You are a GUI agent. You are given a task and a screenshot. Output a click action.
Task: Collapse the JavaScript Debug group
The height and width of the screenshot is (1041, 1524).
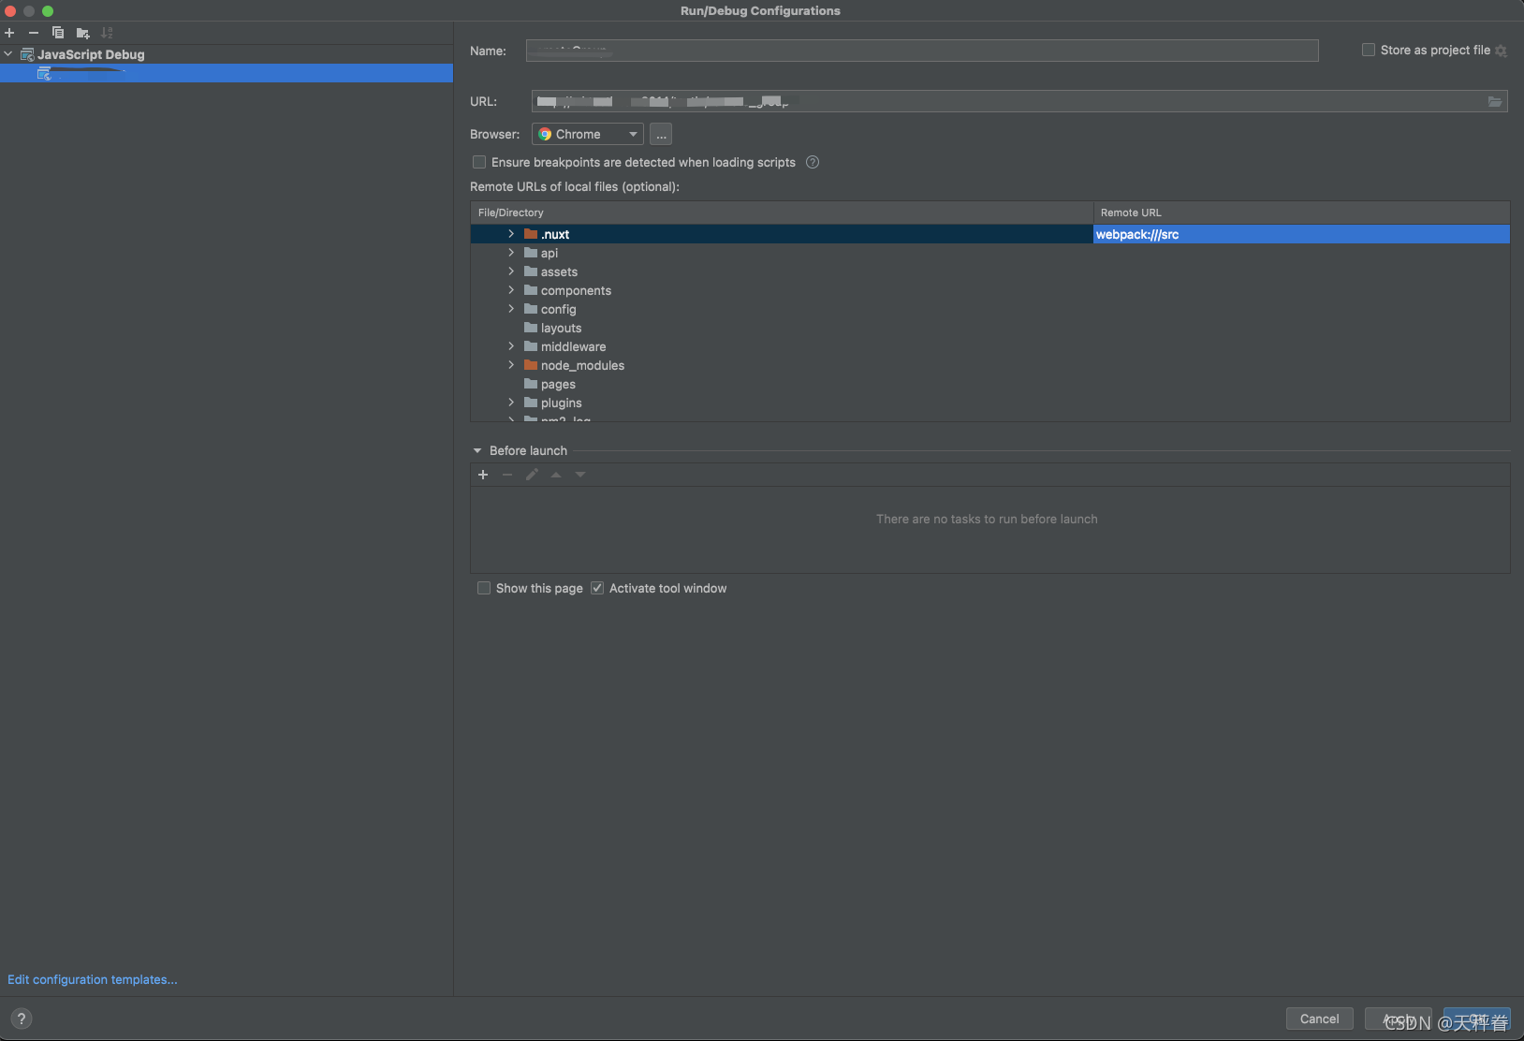[x=7, y=53]
